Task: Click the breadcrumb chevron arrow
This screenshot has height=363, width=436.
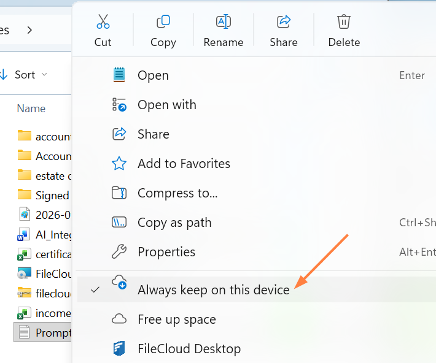Action: [29, 30]
